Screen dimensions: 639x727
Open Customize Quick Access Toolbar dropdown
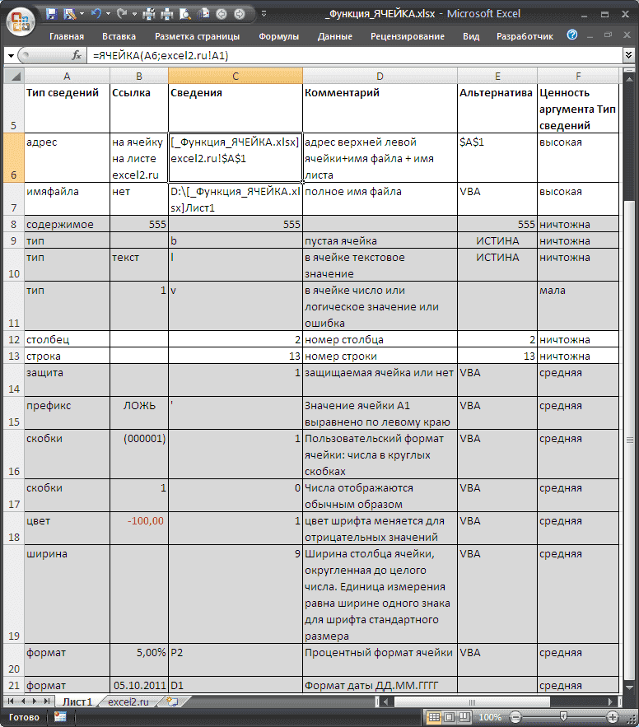coord(263,14)
